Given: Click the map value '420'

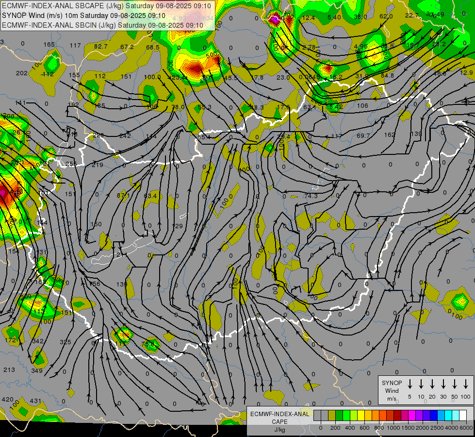Looking at the screenshot, I should 7,400.
